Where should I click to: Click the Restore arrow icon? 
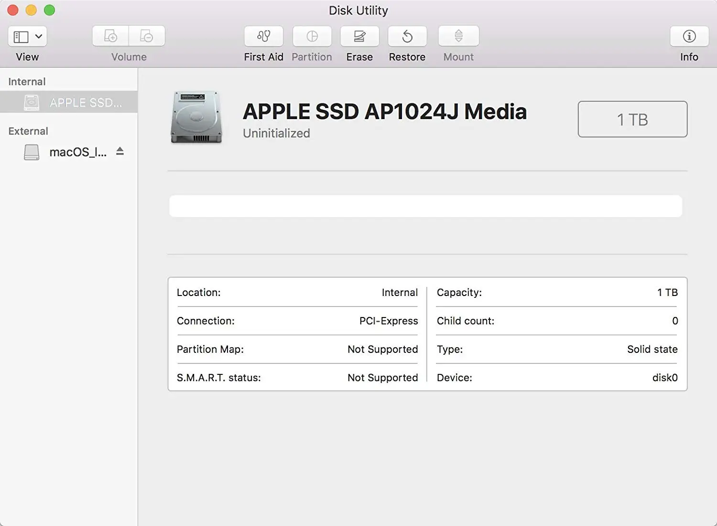(x=407, y=36)
